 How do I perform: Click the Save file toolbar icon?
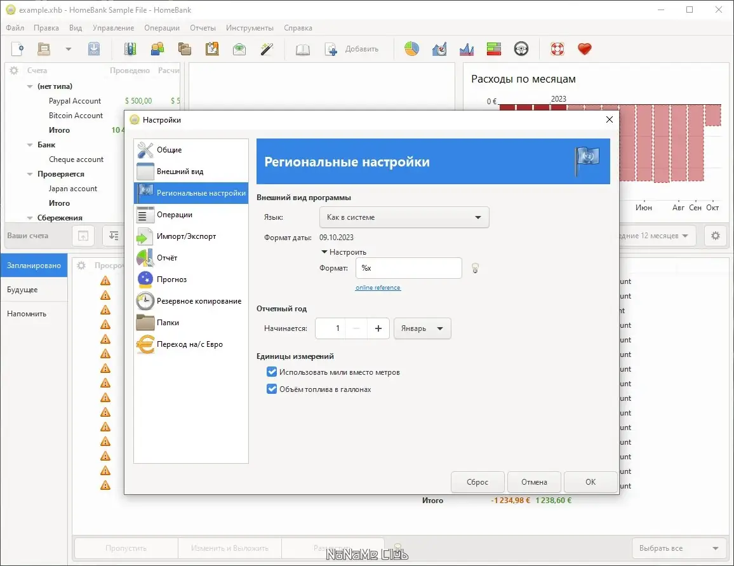[93, 49]
